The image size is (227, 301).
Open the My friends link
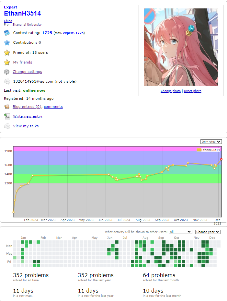[22, 62]
